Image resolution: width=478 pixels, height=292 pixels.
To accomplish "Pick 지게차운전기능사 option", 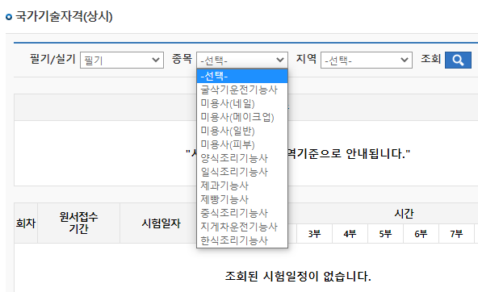I will [x=242, y=227].
